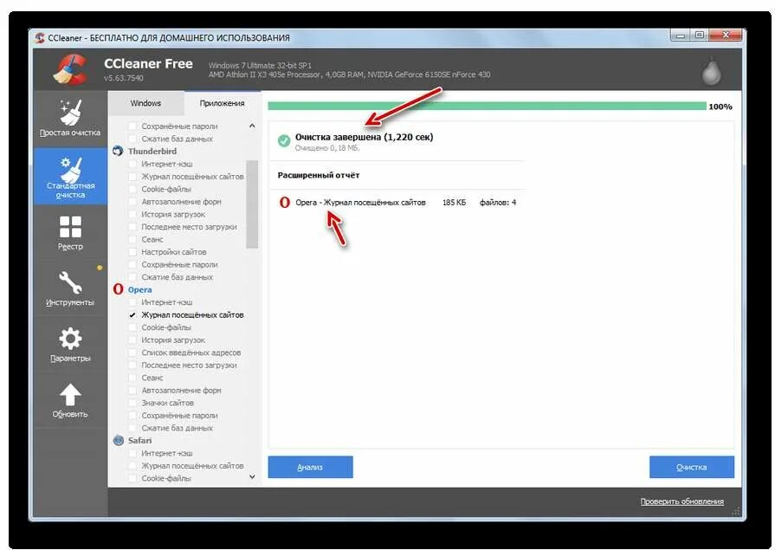This screenshot has height=550, width=775.
Task: Click the Очищено 0,18 МБ text
Action: point(327,148)
